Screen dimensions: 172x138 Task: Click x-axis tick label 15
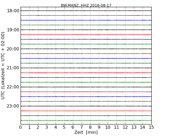[151, 127]
